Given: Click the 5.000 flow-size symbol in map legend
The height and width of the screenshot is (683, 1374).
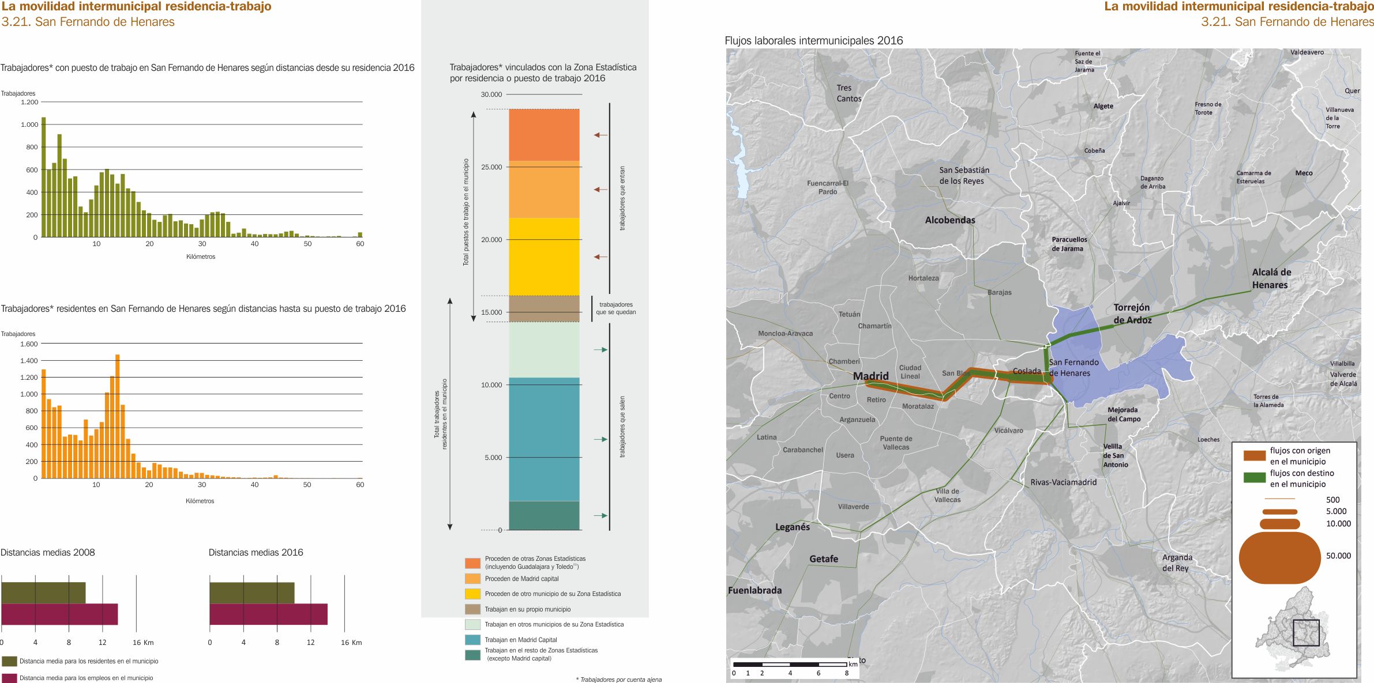Looking at the screenshot, I should (1279, 512).
